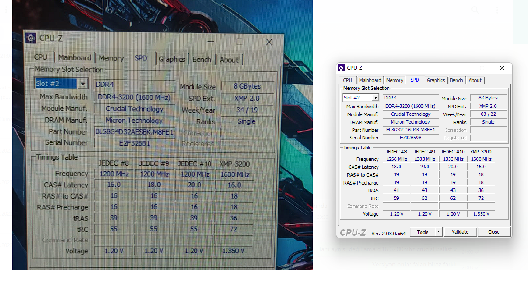Close the left photographed CPU-Z window with X
Image resolution: width=528 pixels, height=284 pixels.
tap(269, 42)
